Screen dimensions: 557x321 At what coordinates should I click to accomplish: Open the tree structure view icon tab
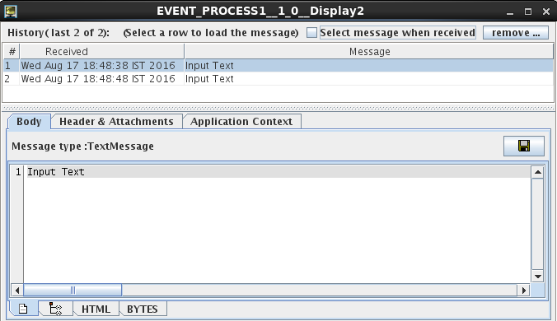pos(55,309)
